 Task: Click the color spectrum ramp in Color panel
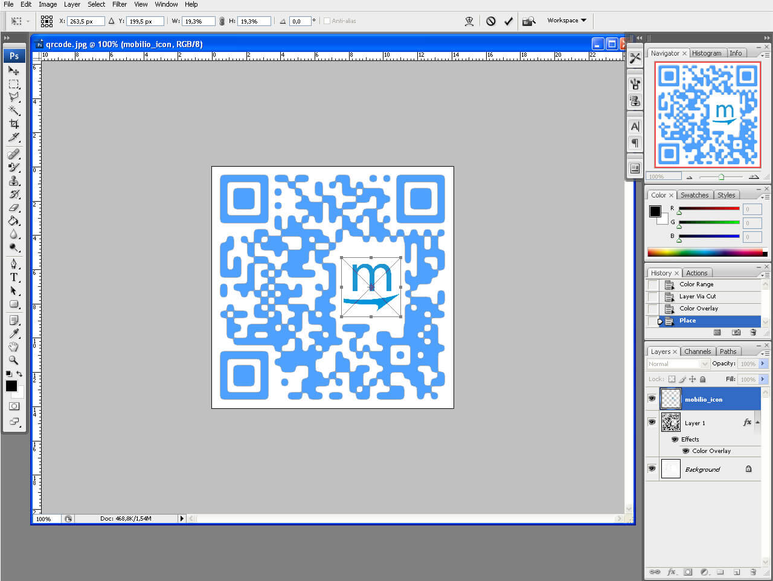(707, 252)
